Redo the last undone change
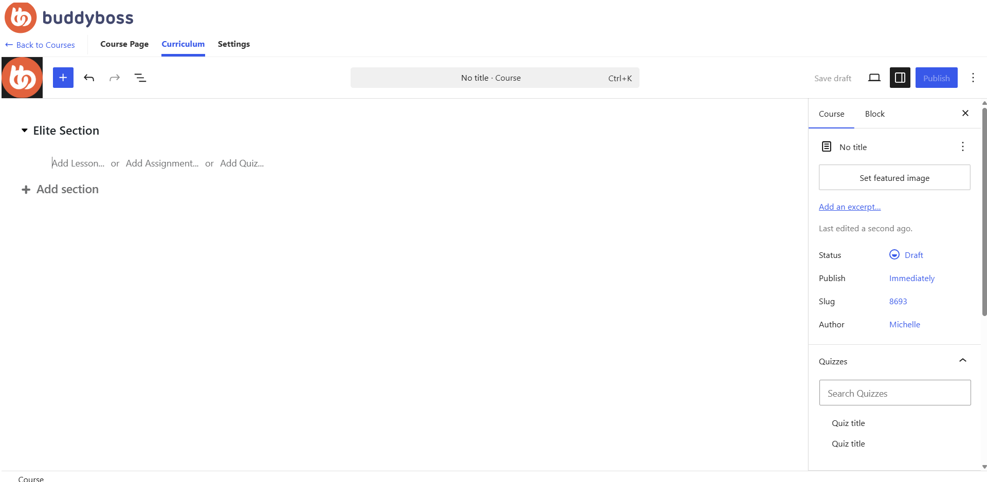The width and height of the screenshot is (987, 482). pos(115,78)
